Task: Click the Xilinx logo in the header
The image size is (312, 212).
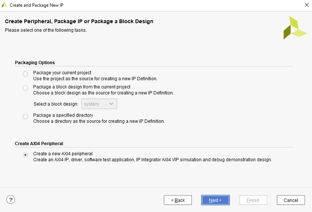Action: 295,28
